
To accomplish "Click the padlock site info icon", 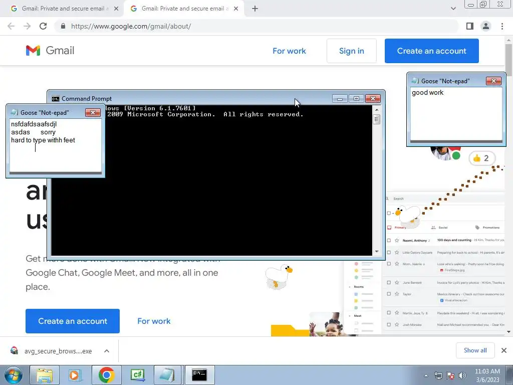I will [x=63, y=26].
